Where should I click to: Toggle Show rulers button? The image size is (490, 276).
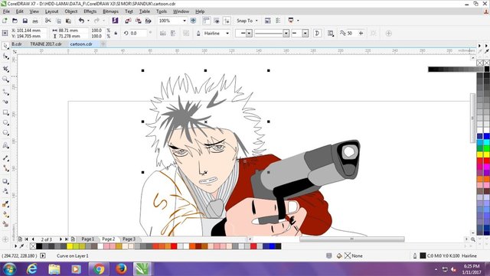(x=206, y=21)
